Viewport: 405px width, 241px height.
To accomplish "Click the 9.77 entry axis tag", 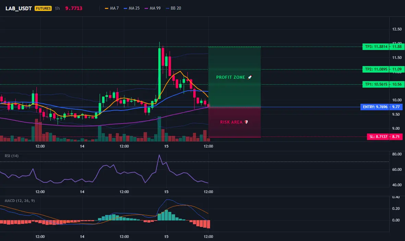I will (x=396, y=107).
